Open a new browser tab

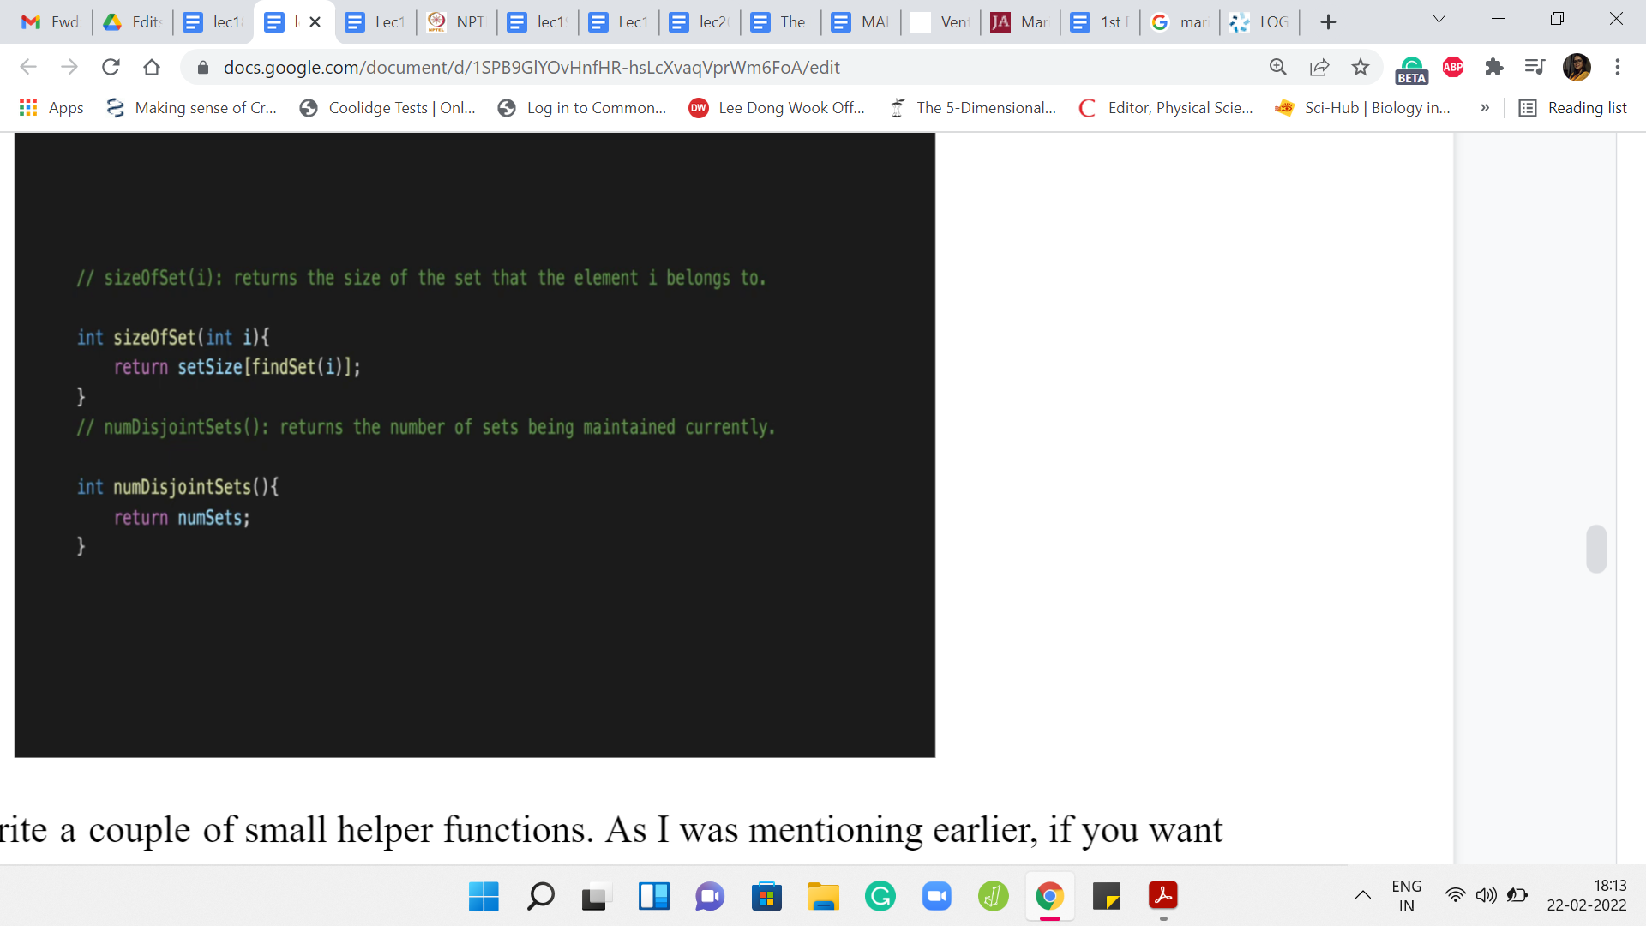[x=1328, y=22]
